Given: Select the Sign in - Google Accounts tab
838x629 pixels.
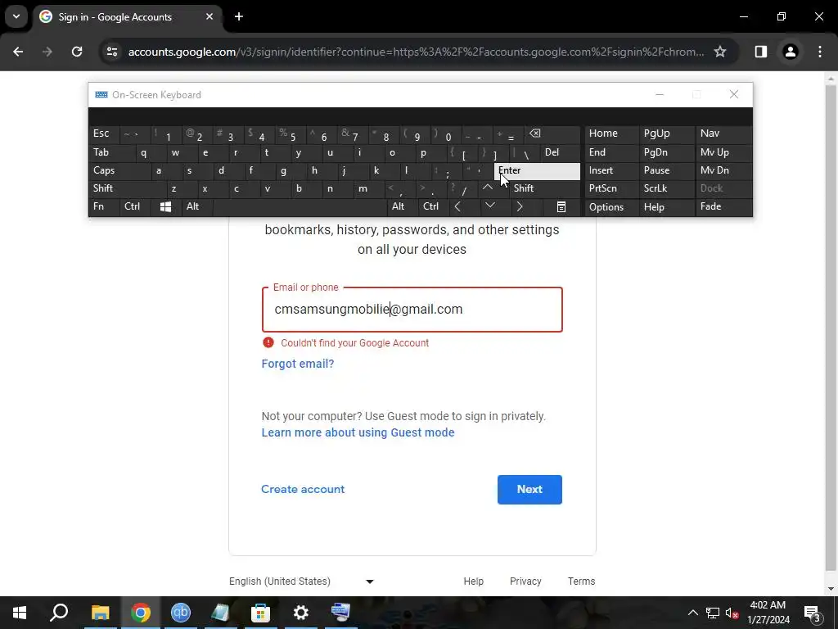Looking at the screenshot, I should pyautogui.click(x=127, y=16).
